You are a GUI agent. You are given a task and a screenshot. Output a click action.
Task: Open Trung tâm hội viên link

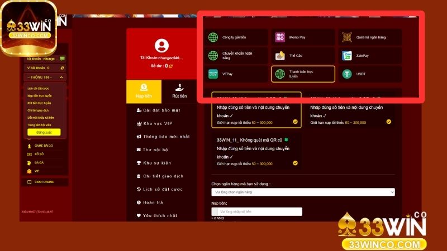pos(39,125)
